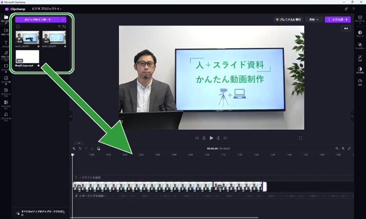Click the playhead handle at timeline start
This screenshot has width=366, height=219.
pyautogui.click(x=72, y=155)
